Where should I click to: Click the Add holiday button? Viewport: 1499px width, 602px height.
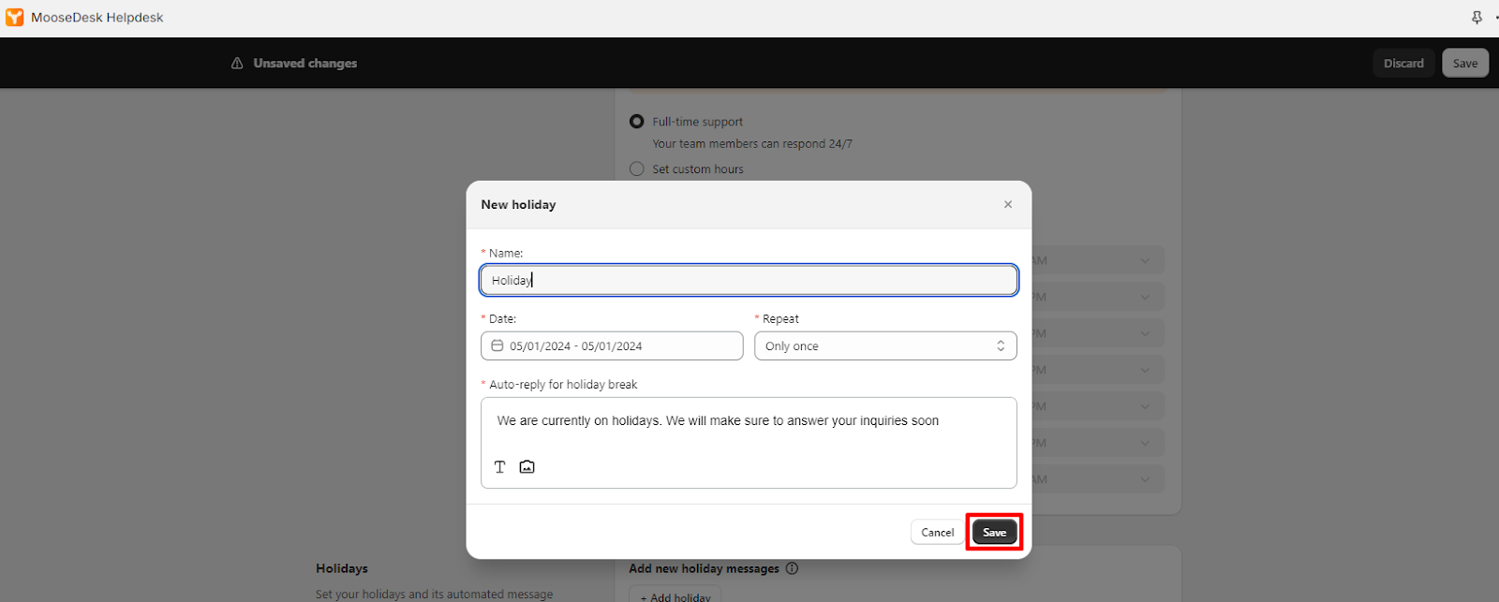click(x=675, y=595)
